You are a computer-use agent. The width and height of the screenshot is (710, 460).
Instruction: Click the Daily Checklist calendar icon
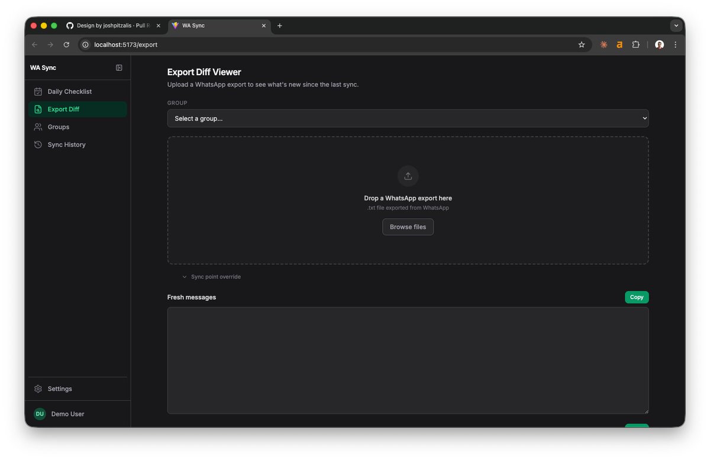pos(38,92)
